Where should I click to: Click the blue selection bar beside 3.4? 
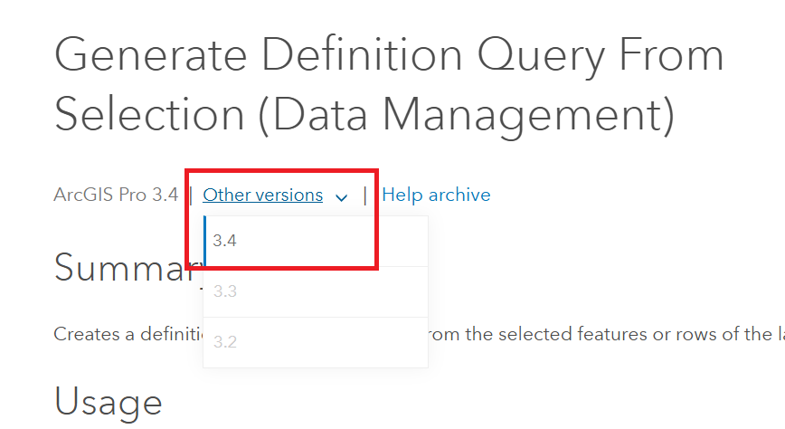coord(205,241)
